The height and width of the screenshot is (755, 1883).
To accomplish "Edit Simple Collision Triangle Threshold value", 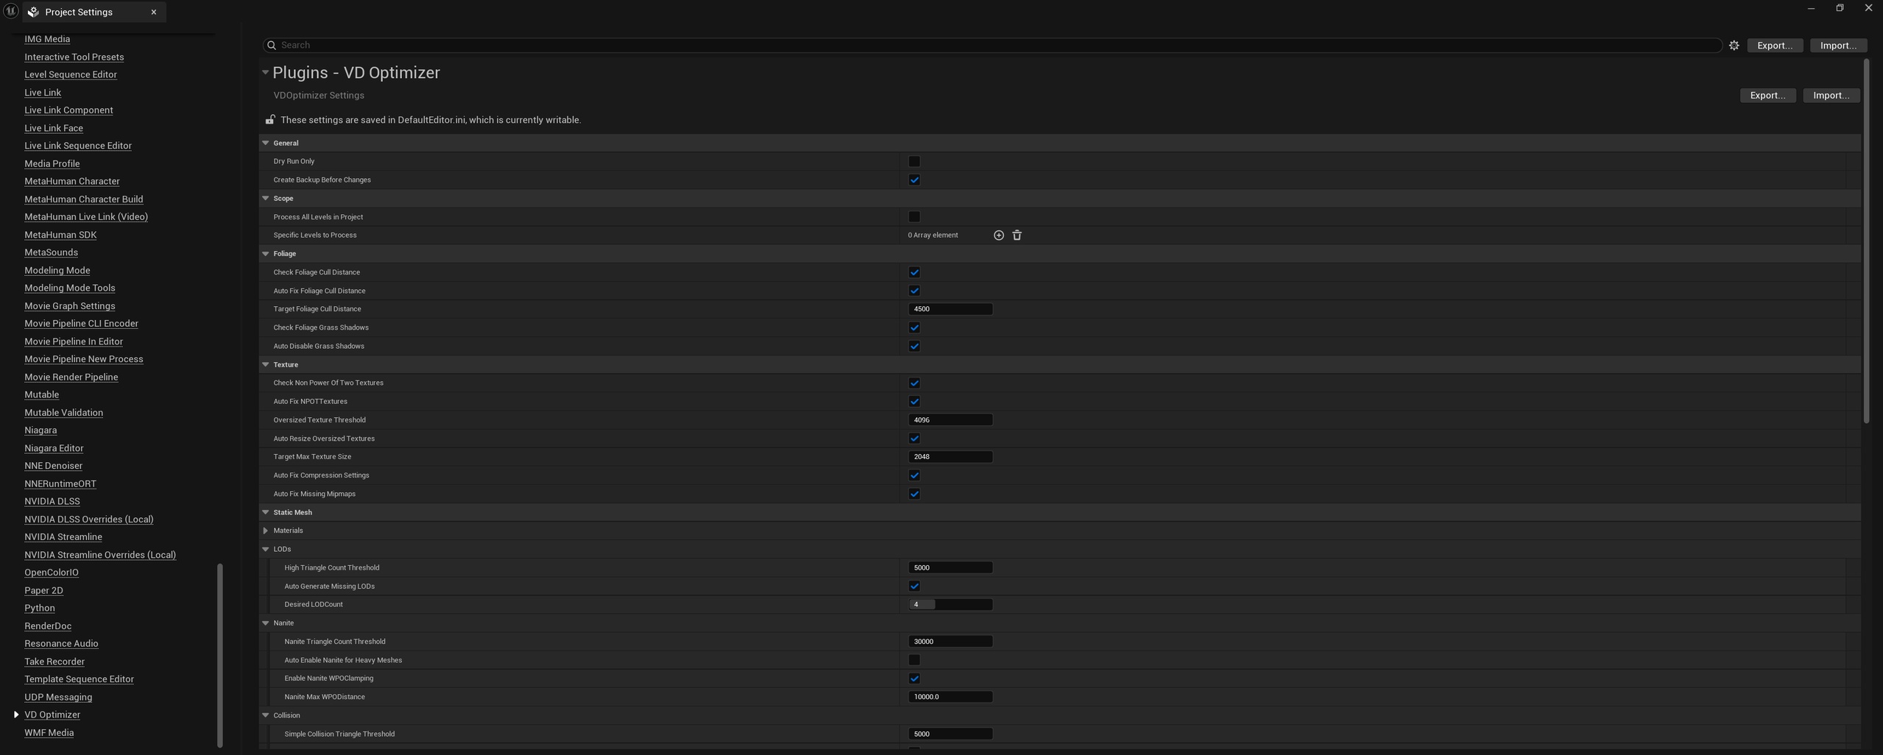I will (950, 734).
